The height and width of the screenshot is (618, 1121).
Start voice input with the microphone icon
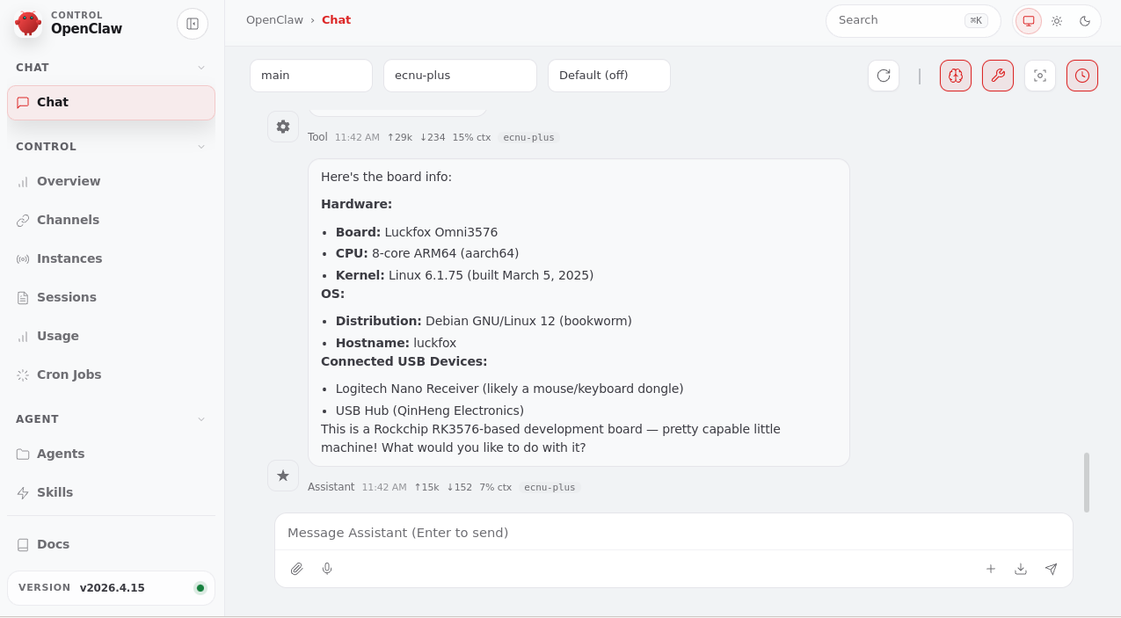[x=327, y=569]
